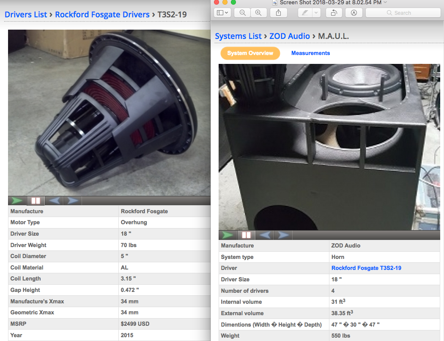Open the sidebar view dropdown arrow

(227, 13)
